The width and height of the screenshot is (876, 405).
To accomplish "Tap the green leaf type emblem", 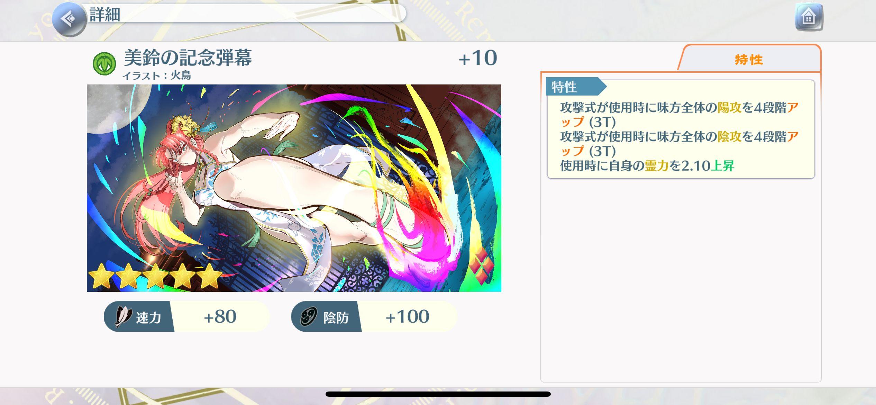I will [x=104, y=63].
